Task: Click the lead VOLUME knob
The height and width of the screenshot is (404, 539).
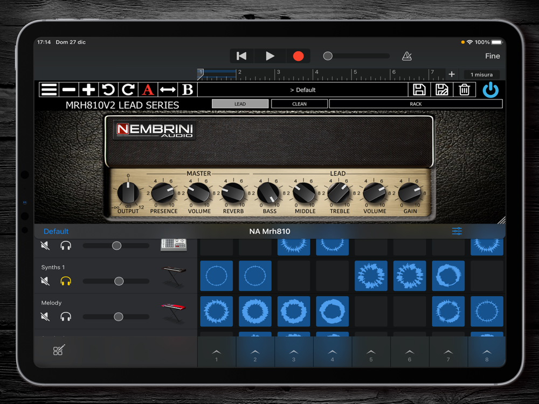Action: pyautogui.click(x=375, y=193)
